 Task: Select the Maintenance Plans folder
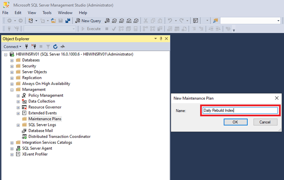click(x=45, y=119)
